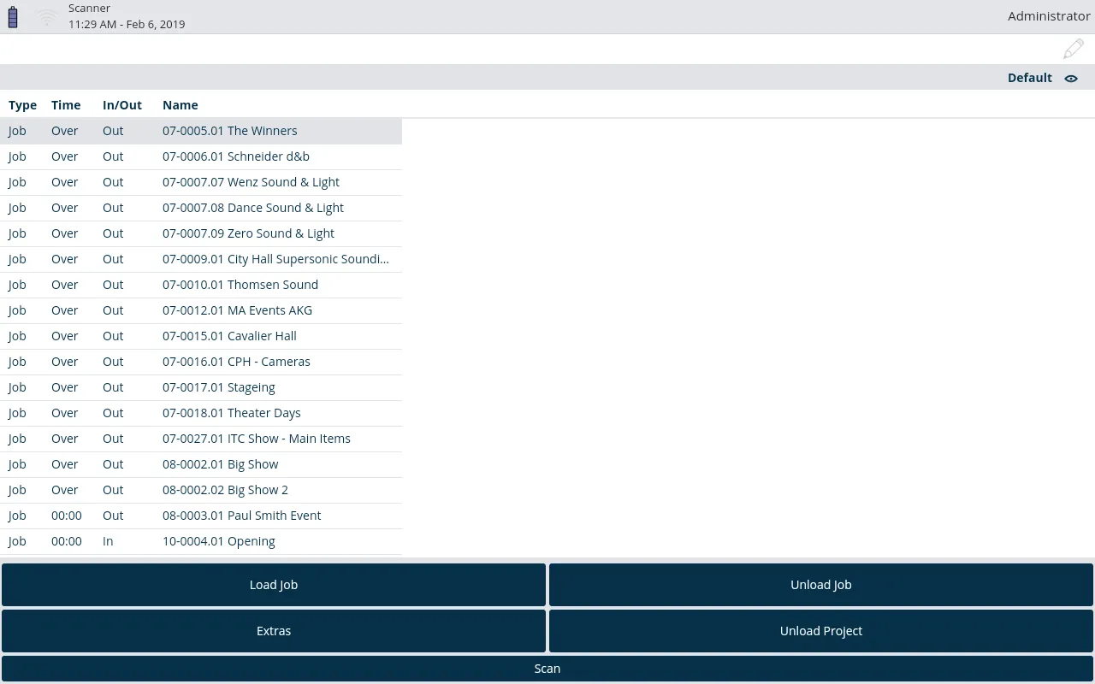This screenshot has width=1095, height=684.
Task: Select job 07-0009.01 City Hall Supersonic
Action: (201, 259)
